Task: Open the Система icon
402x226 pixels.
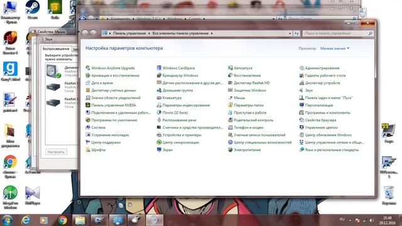Action: coord(88,127)
